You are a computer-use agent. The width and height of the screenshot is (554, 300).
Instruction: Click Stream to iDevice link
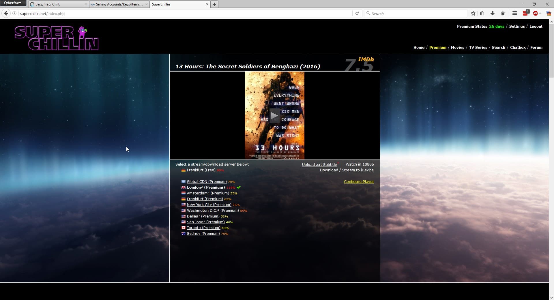tap(358, 170)
